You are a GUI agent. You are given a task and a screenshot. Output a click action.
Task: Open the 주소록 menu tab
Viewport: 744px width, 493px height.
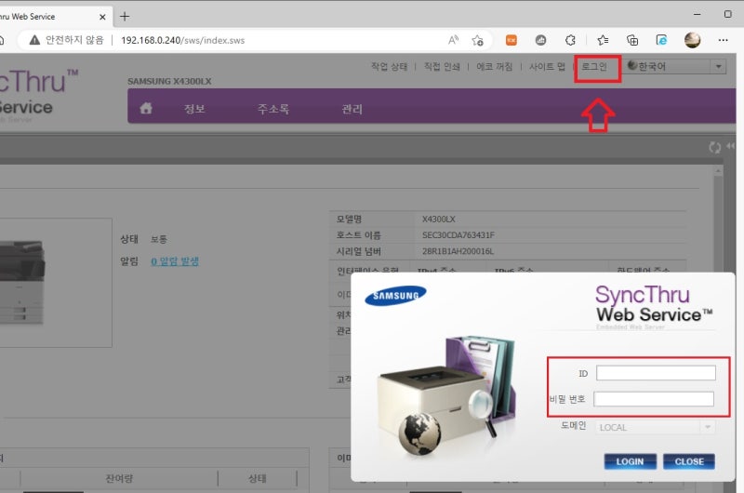[x=273, y=109]
